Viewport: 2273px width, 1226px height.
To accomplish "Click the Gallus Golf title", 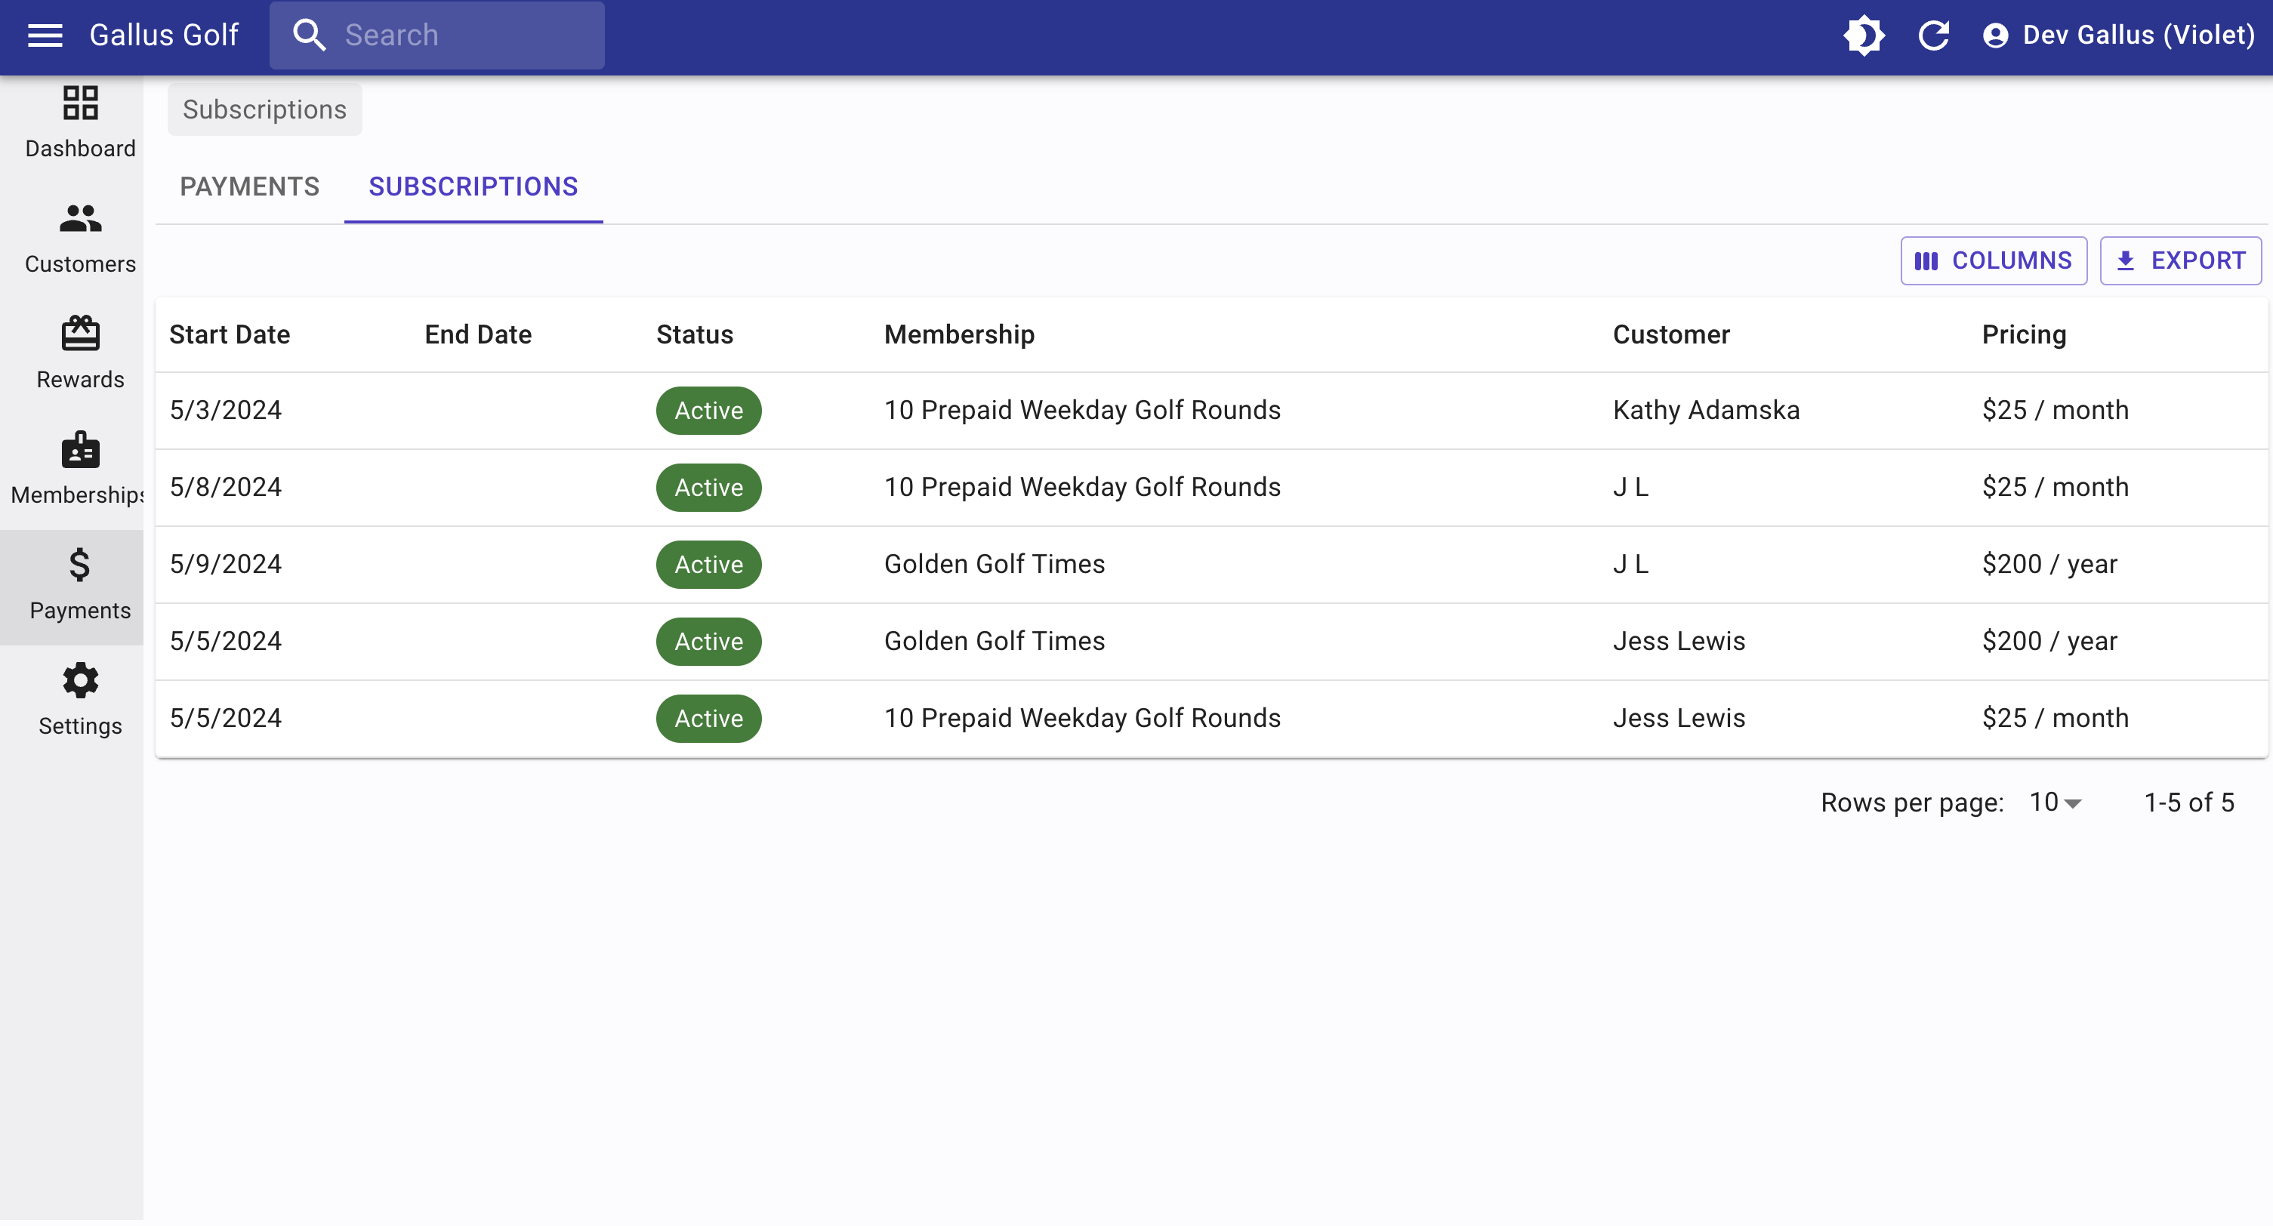I will [163, 35].
